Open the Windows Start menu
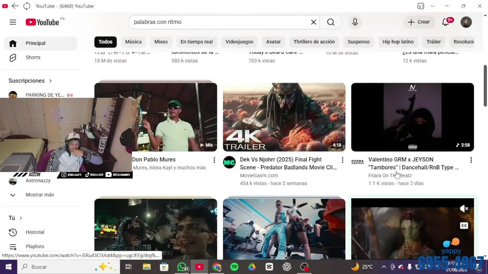Screen dimensions: 488x274 [8, 267]
